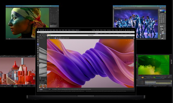Switch to the Standard layout tab
This screenshot has width=173, height=103.
click(x=97, y=33)
